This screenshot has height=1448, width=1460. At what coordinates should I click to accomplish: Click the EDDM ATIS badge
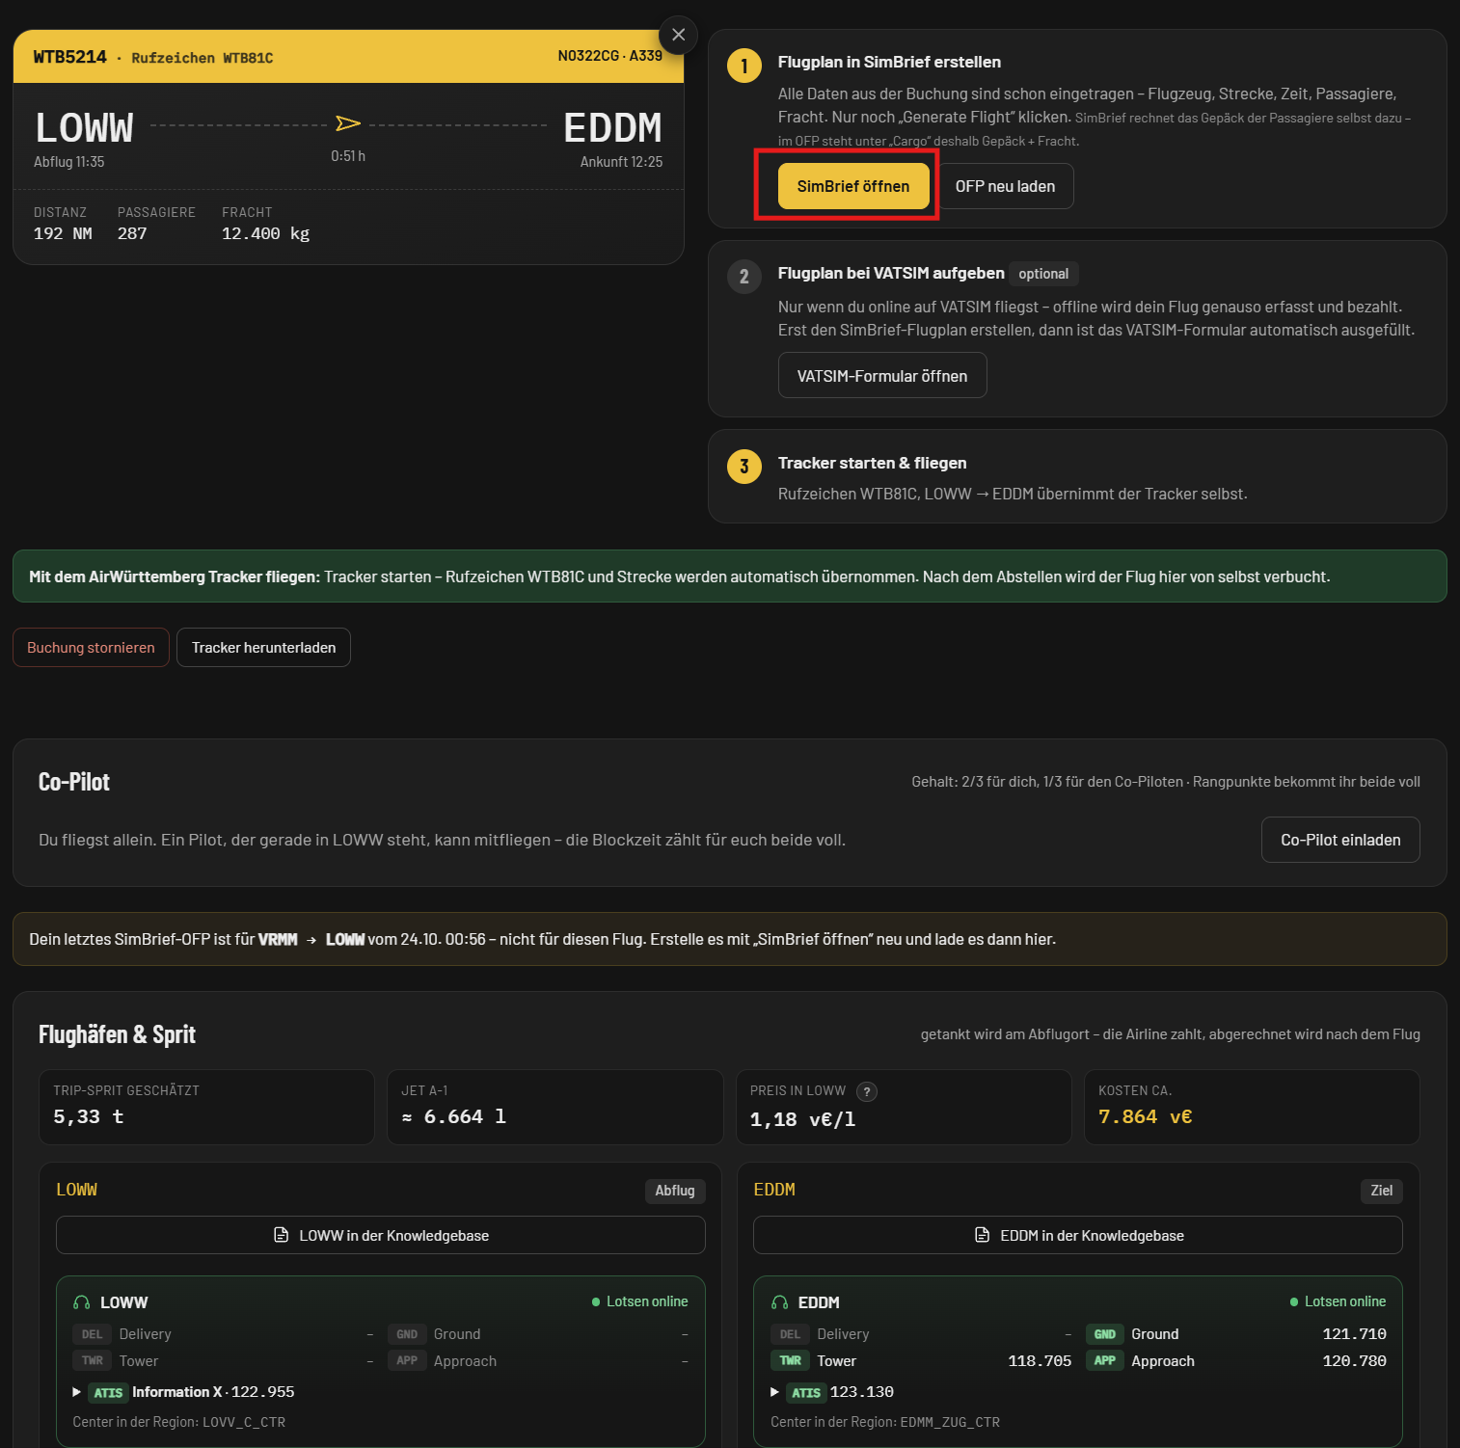pyautogui.click(x=806, y=1392)
